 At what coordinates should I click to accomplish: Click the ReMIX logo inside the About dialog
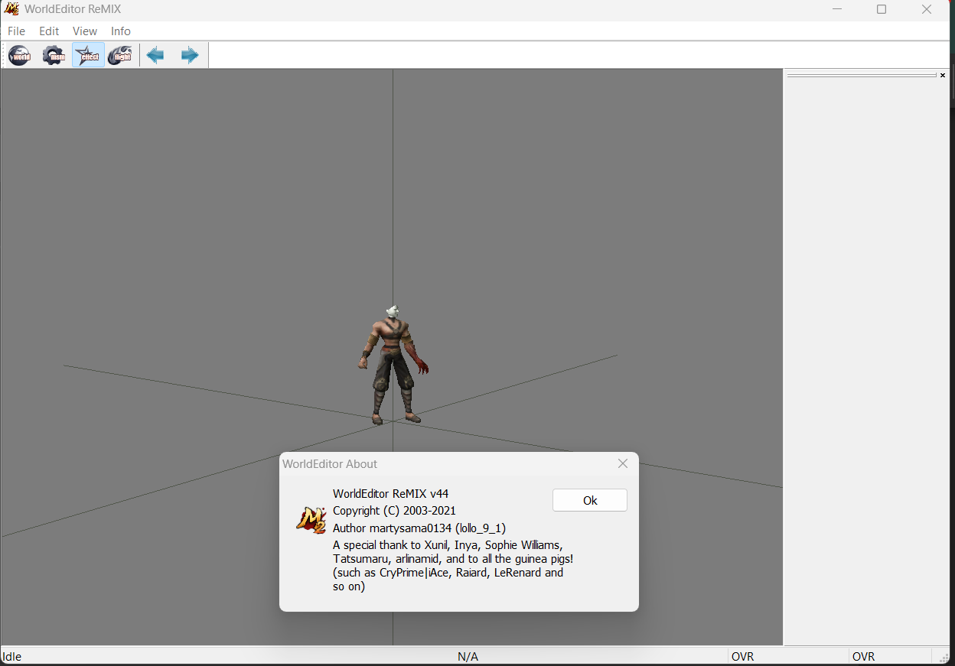(310, 519)
